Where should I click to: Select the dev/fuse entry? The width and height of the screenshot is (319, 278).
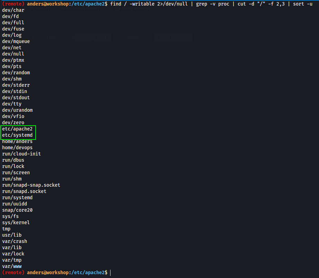pyautogui.click(x=13, y=29)
